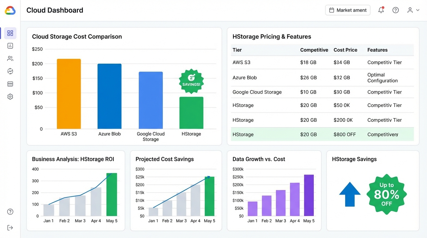Click the help icon in top bar
The image size is (427, 238).
pyautogui.click(x=395, y=10)
